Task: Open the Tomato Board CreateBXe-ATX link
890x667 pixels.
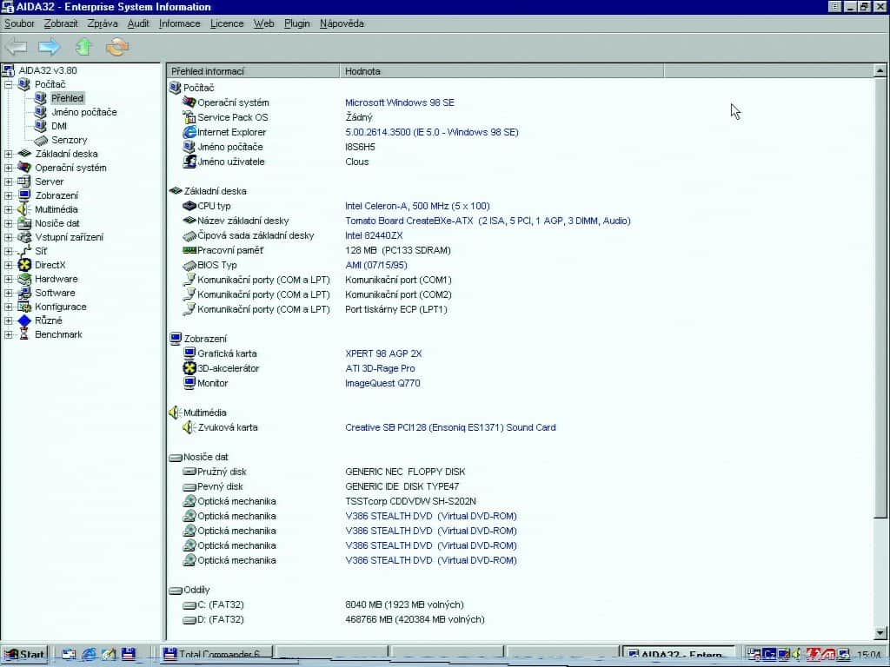Action: tap(488, 221)
